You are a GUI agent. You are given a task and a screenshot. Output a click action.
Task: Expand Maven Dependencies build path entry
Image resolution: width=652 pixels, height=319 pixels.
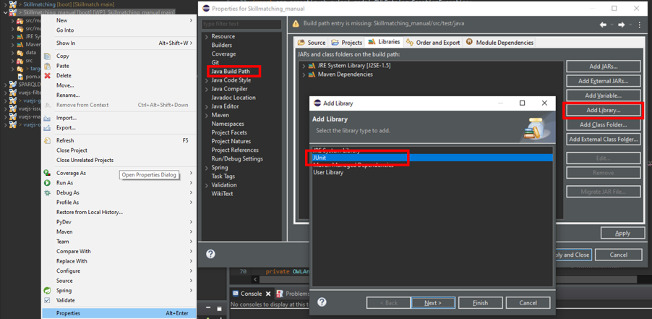point(304,75)
